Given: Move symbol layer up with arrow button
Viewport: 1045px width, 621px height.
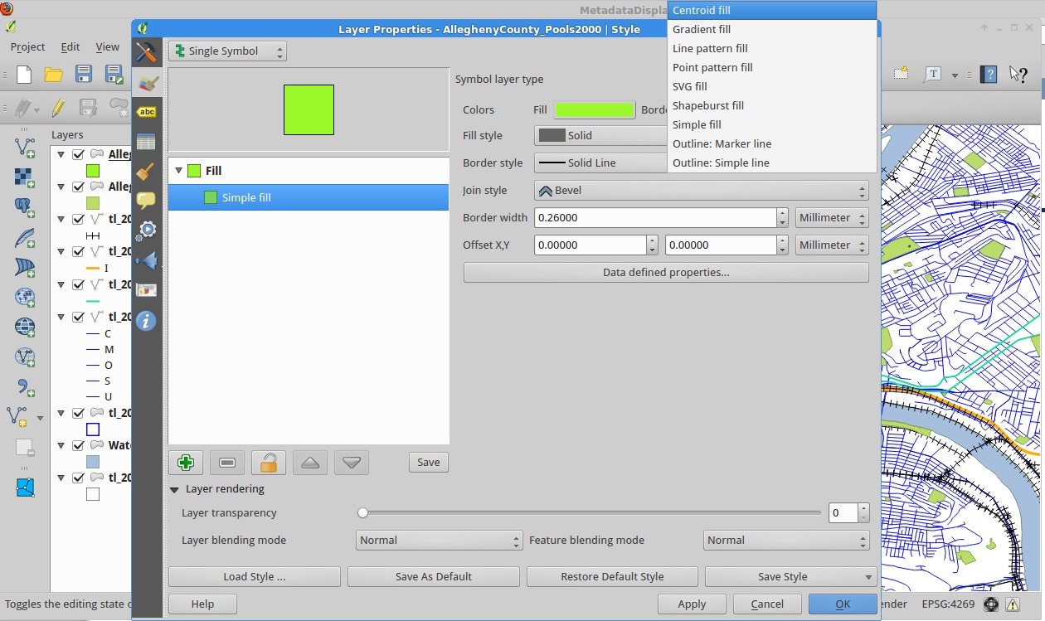Looking at the screenshot, I should 310,463.
